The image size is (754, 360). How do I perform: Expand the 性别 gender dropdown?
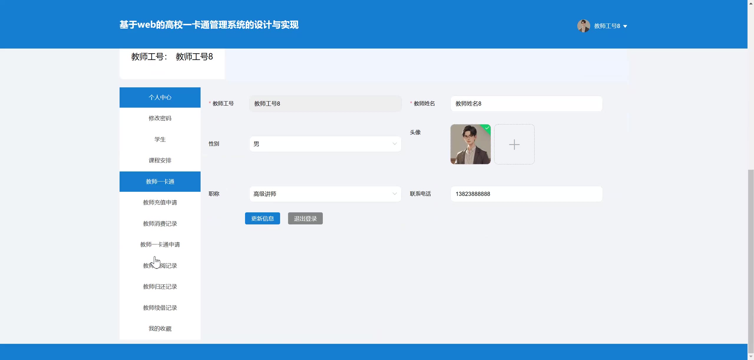(325, 144)
